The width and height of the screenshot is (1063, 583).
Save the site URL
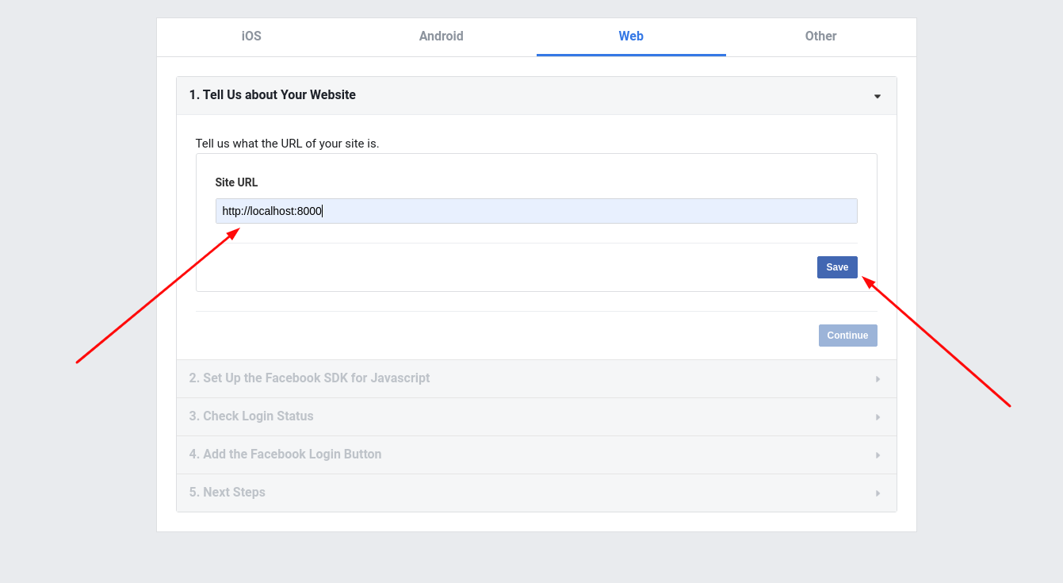click(837, 267)
